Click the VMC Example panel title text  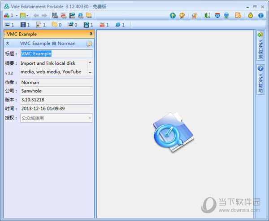pyautogui.click(x=22, y=34)
